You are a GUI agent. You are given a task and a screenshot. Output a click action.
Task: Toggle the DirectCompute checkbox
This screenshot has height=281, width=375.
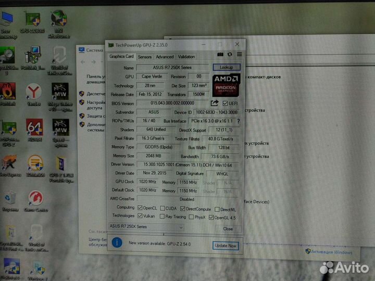(182, 209)
